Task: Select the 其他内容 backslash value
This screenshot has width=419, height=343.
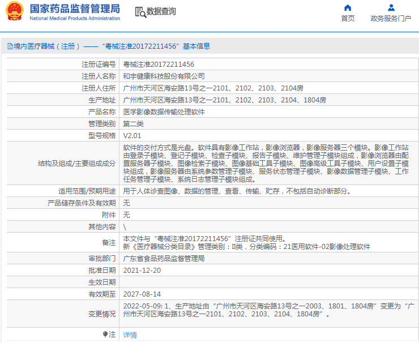Action: point(125,227)
